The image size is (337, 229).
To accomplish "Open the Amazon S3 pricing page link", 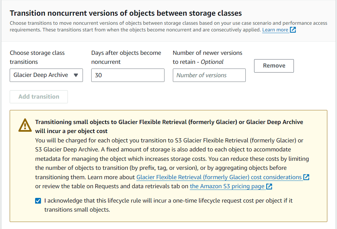I will 227,186.
